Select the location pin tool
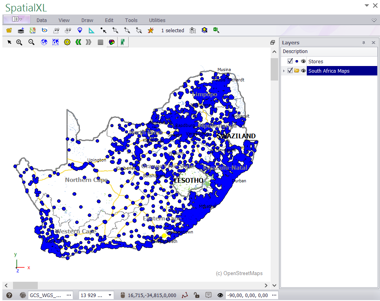The image size is (380, 301). 79,30
